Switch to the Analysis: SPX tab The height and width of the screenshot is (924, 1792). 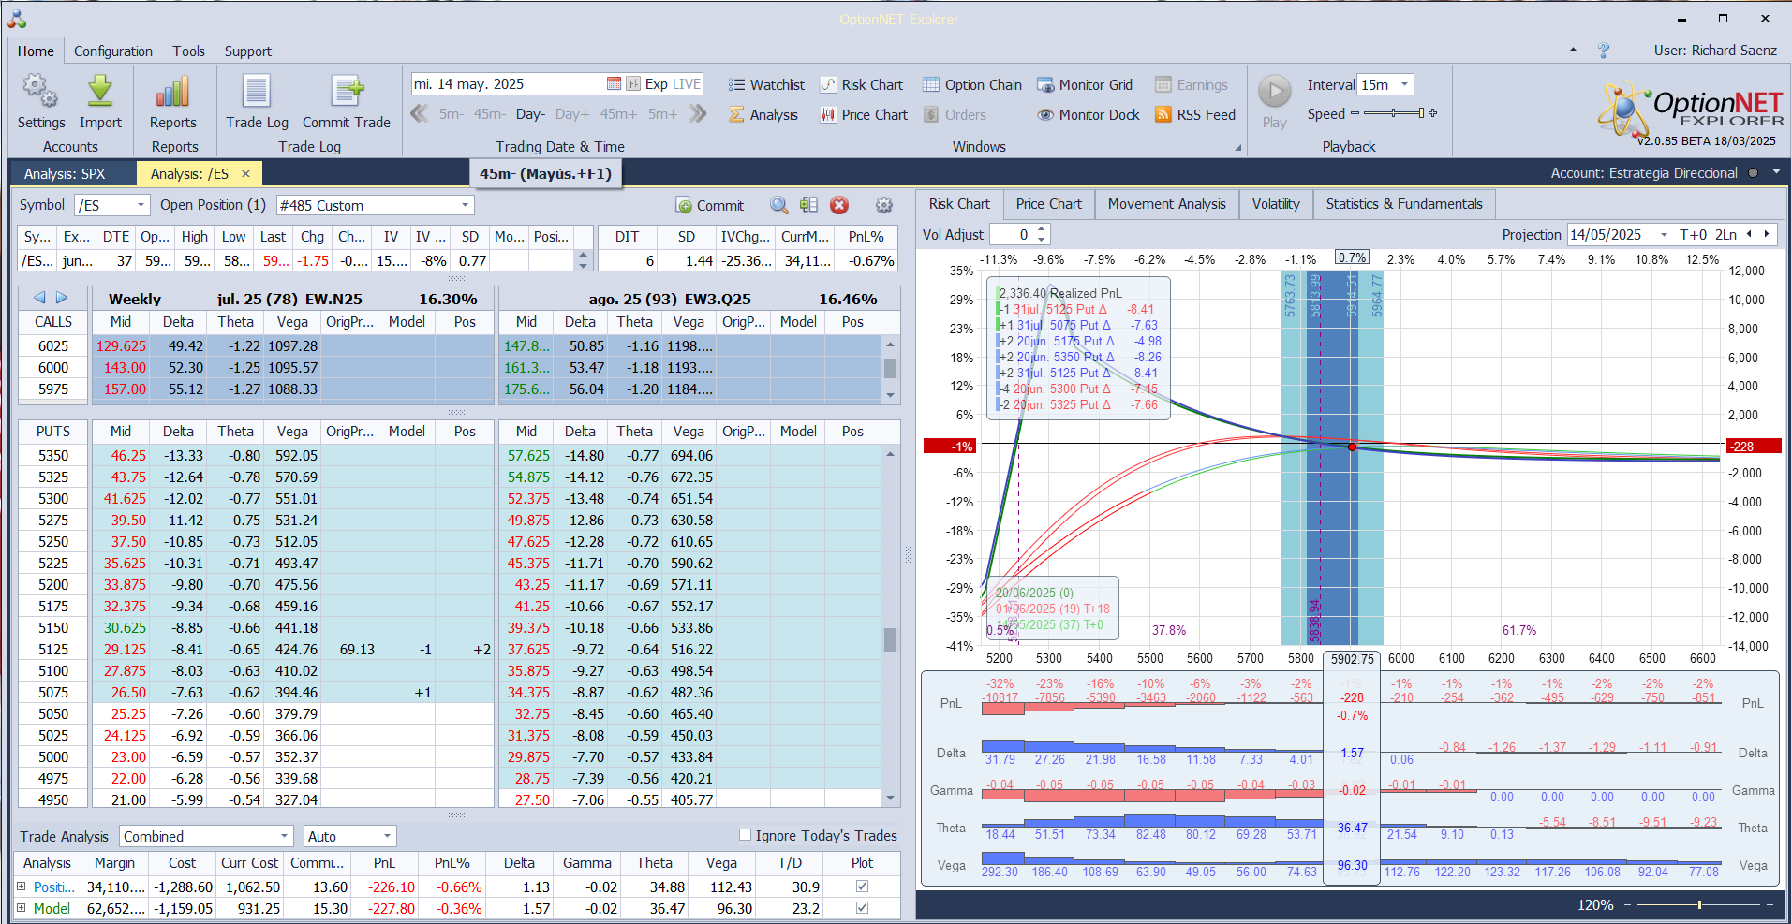click(x=65, y=173)
